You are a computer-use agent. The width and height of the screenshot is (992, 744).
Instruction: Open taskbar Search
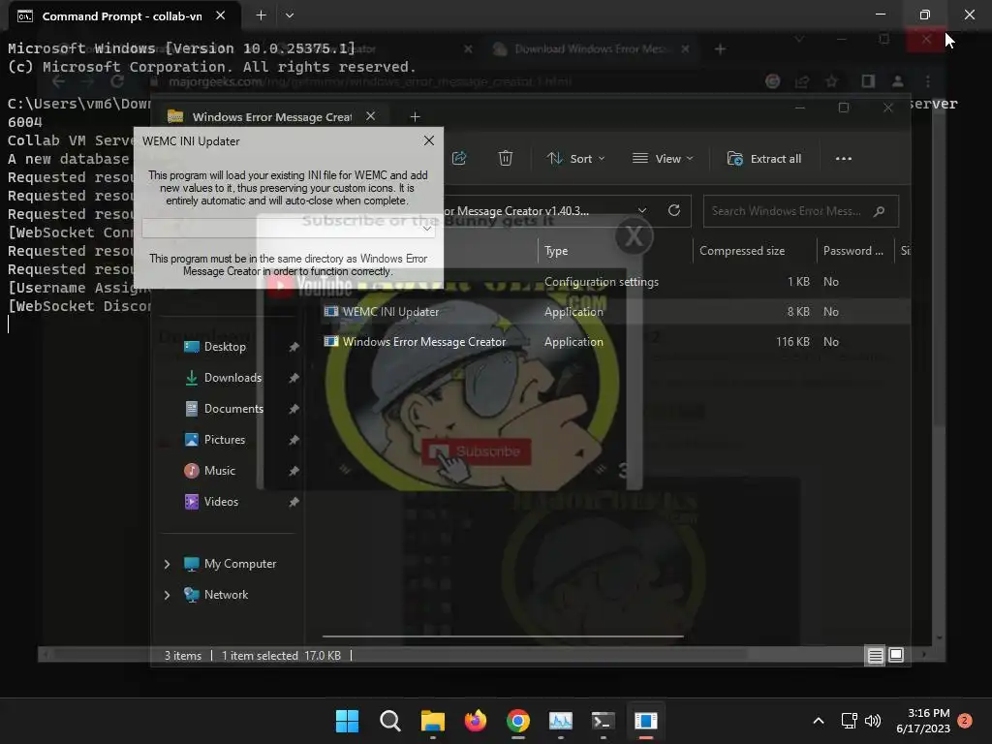(389, 721)
